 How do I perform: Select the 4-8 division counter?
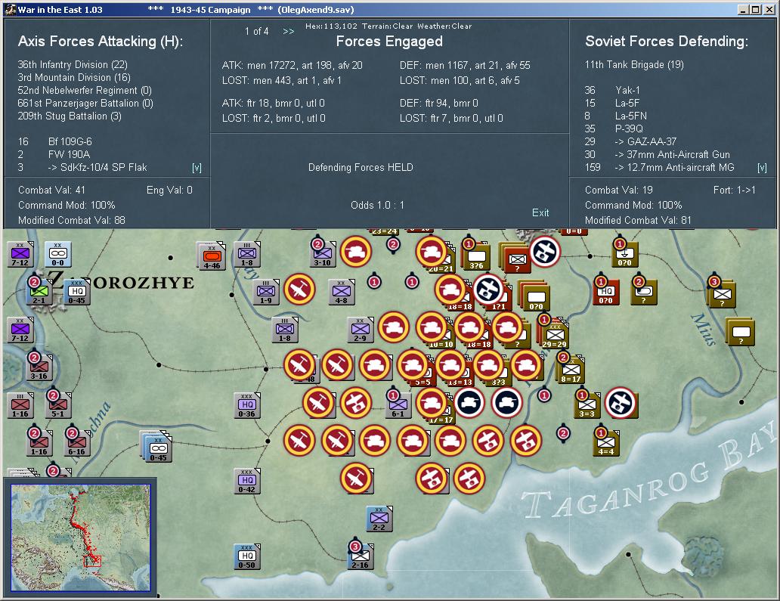[x=342, y=292]
